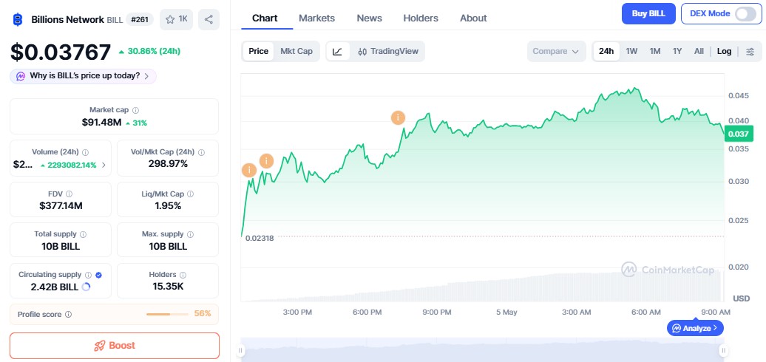The width and height of the screenshot is (766, 362).
Task: Click the rocket icon on Boost
Action: pyautogui.click(x=100, y=346)
